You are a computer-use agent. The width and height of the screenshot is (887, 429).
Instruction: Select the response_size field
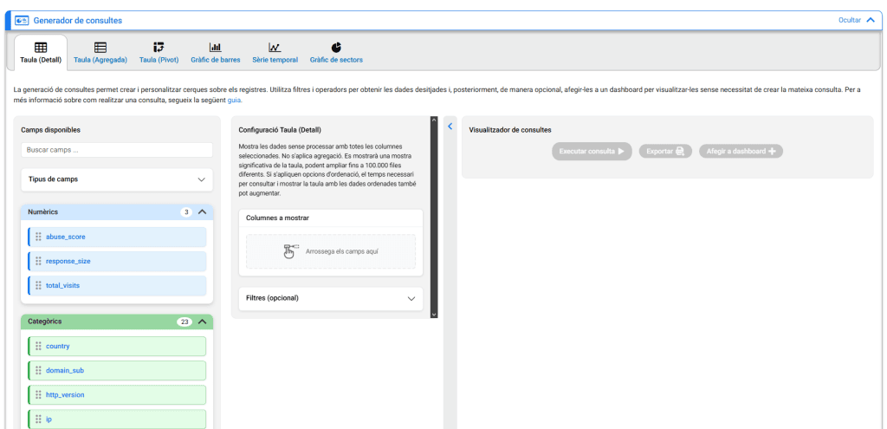coord(117,261)
